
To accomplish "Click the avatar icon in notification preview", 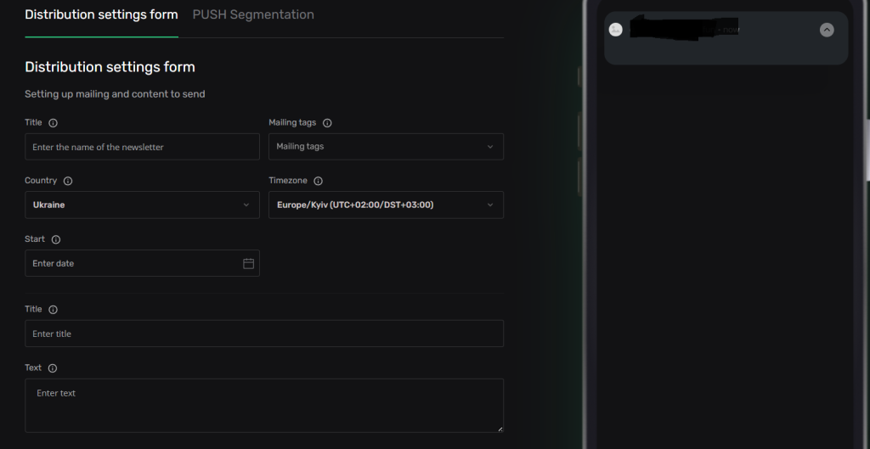I will coord(617,30).
